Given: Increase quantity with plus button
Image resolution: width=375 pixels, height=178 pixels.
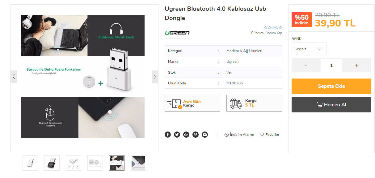Looking at the screenshot, I should pos(357,66).
